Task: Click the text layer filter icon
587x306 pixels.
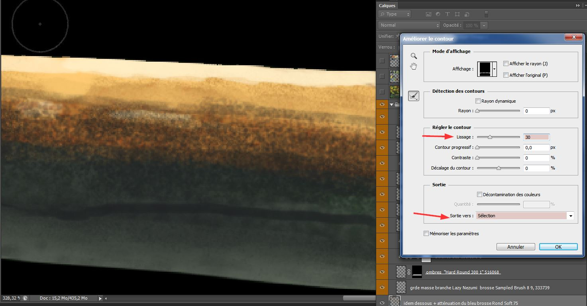Action: point(447,14)
